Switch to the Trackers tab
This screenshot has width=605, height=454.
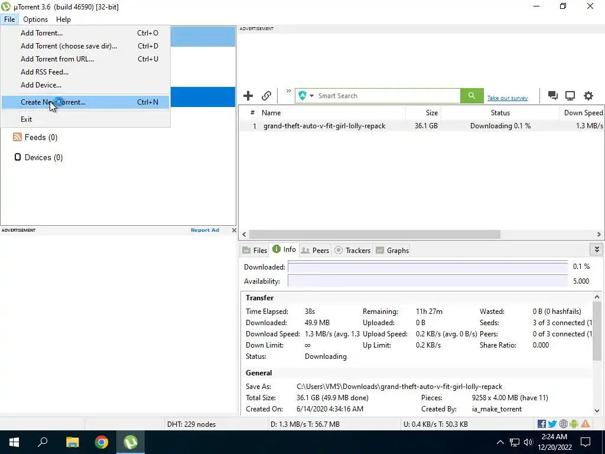tap(353, 250)
